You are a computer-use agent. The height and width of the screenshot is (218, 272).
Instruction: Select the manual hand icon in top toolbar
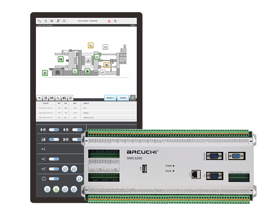[x=115, y=21]
